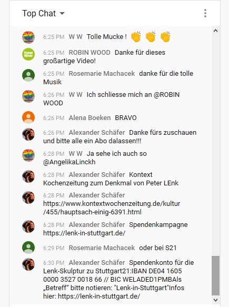Click W W avatar beside 'Ja sehe ich auch so'

(x=28, y=155)
